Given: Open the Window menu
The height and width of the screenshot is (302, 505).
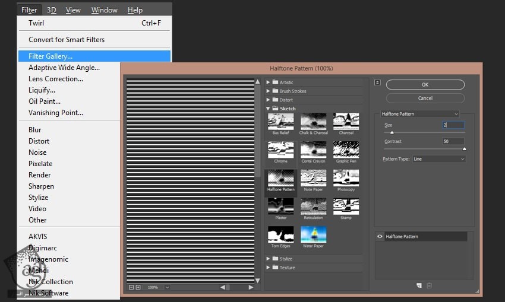Looking at the screenshot, I should (103, 10).
